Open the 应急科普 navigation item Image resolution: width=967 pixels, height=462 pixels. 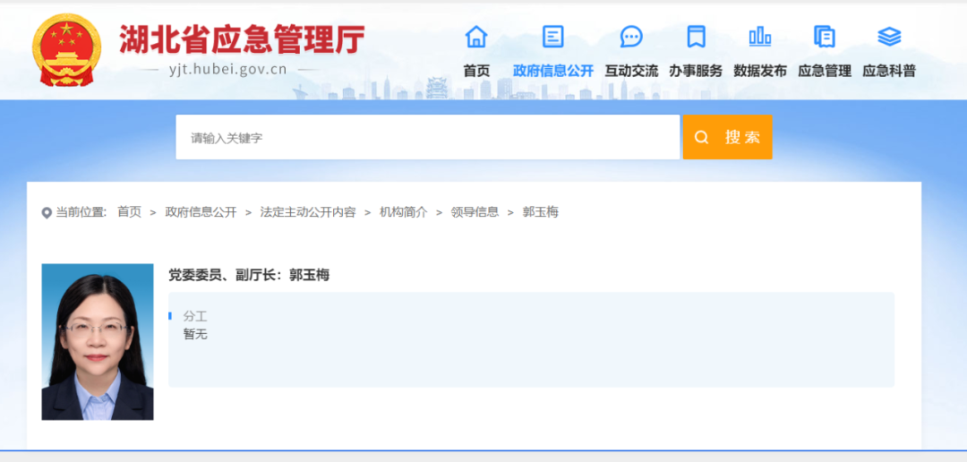coord(889,71)
